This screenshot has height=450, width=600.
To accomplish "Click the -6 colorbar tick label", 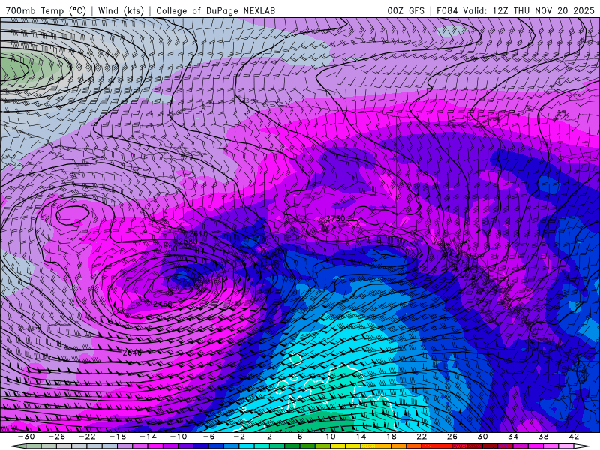I will pos(209,436).
